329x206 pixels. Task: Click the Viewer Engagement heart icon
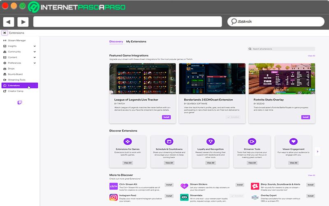tap(293, 141)
